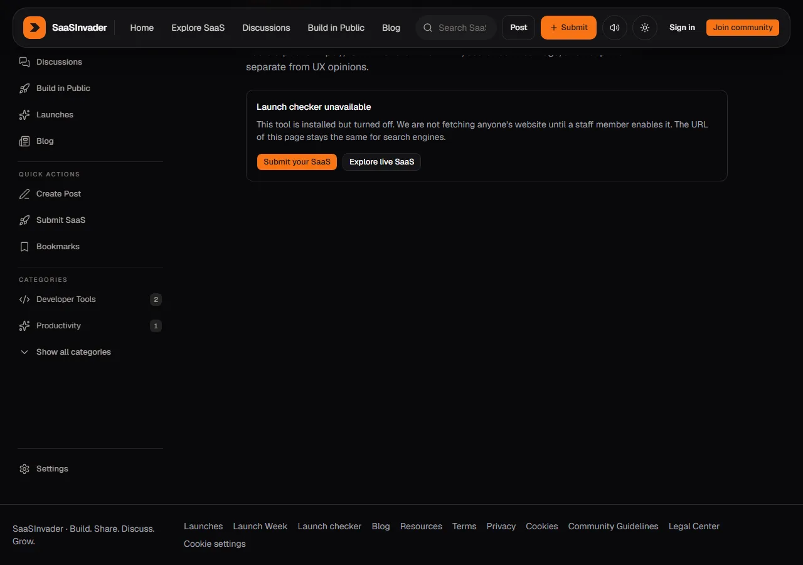Open Blog in the top navigation
Image resolution: width=803 pixels, height=565 pixels.
(391, 28)
